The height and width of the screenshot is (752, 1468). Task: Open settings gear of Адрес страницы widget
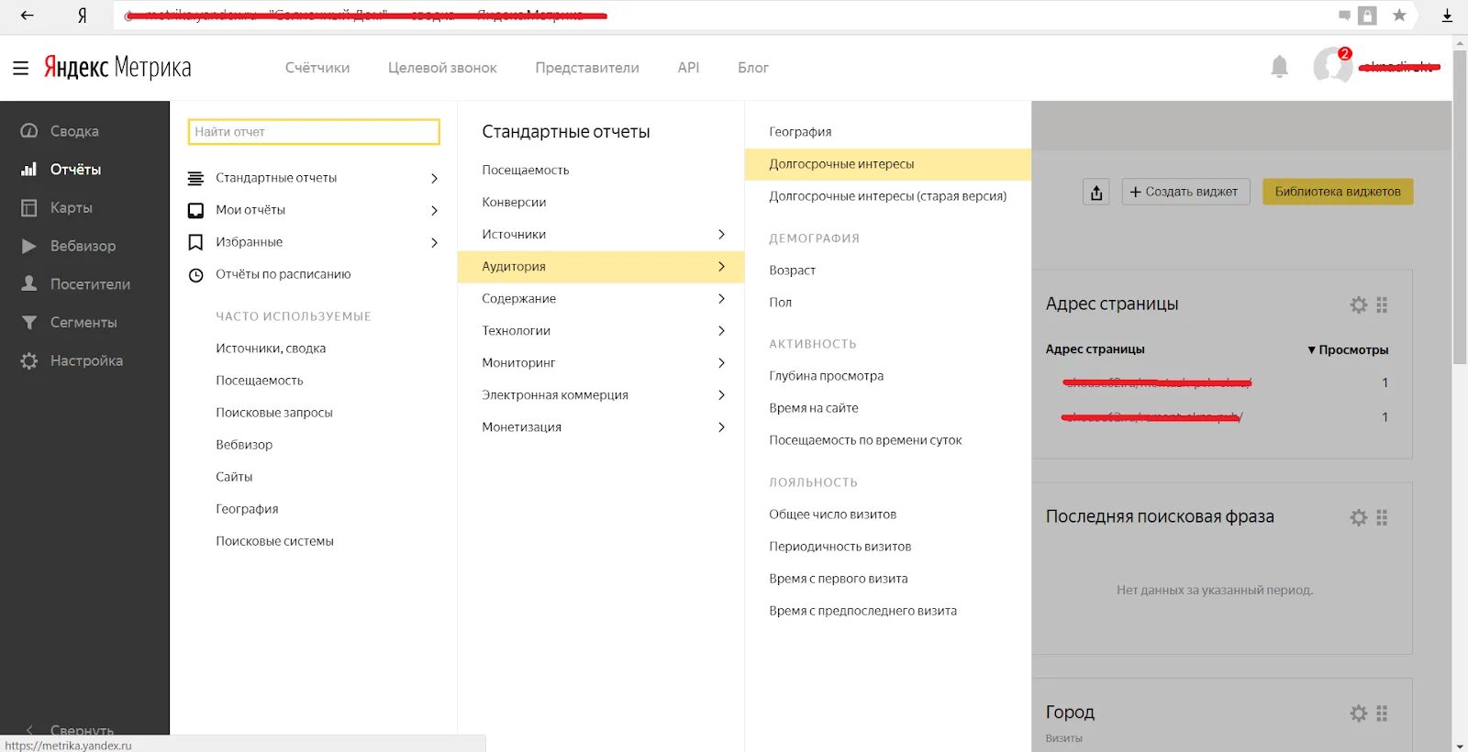click(1358, 304)
